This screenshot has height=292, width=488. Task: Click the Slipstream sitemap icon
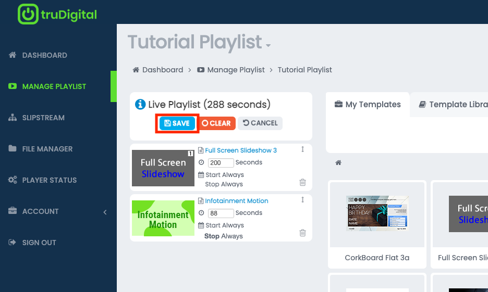13,118
